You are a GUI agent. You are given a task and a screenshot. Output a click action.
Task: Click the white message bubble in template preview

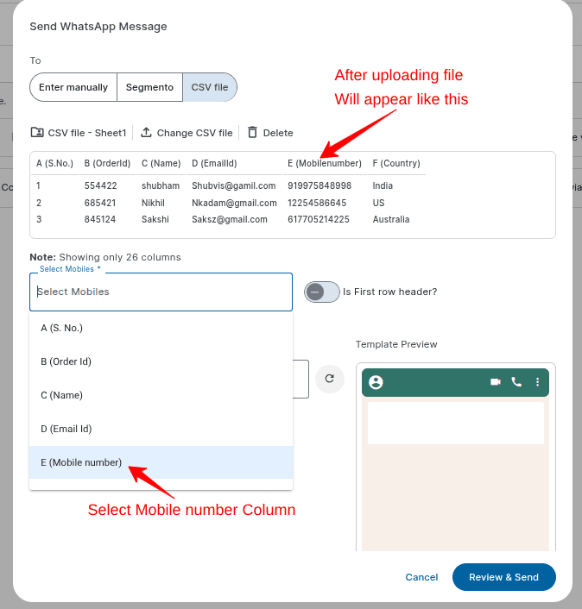pos(456,423)
